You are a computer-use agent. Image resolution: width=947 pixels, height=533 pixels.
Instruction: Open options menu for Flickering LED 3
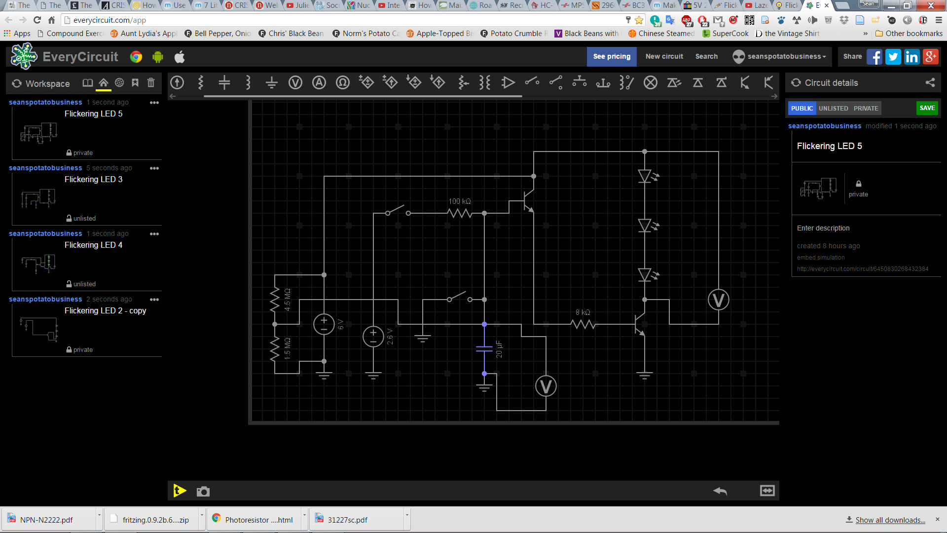pos(154,168)
